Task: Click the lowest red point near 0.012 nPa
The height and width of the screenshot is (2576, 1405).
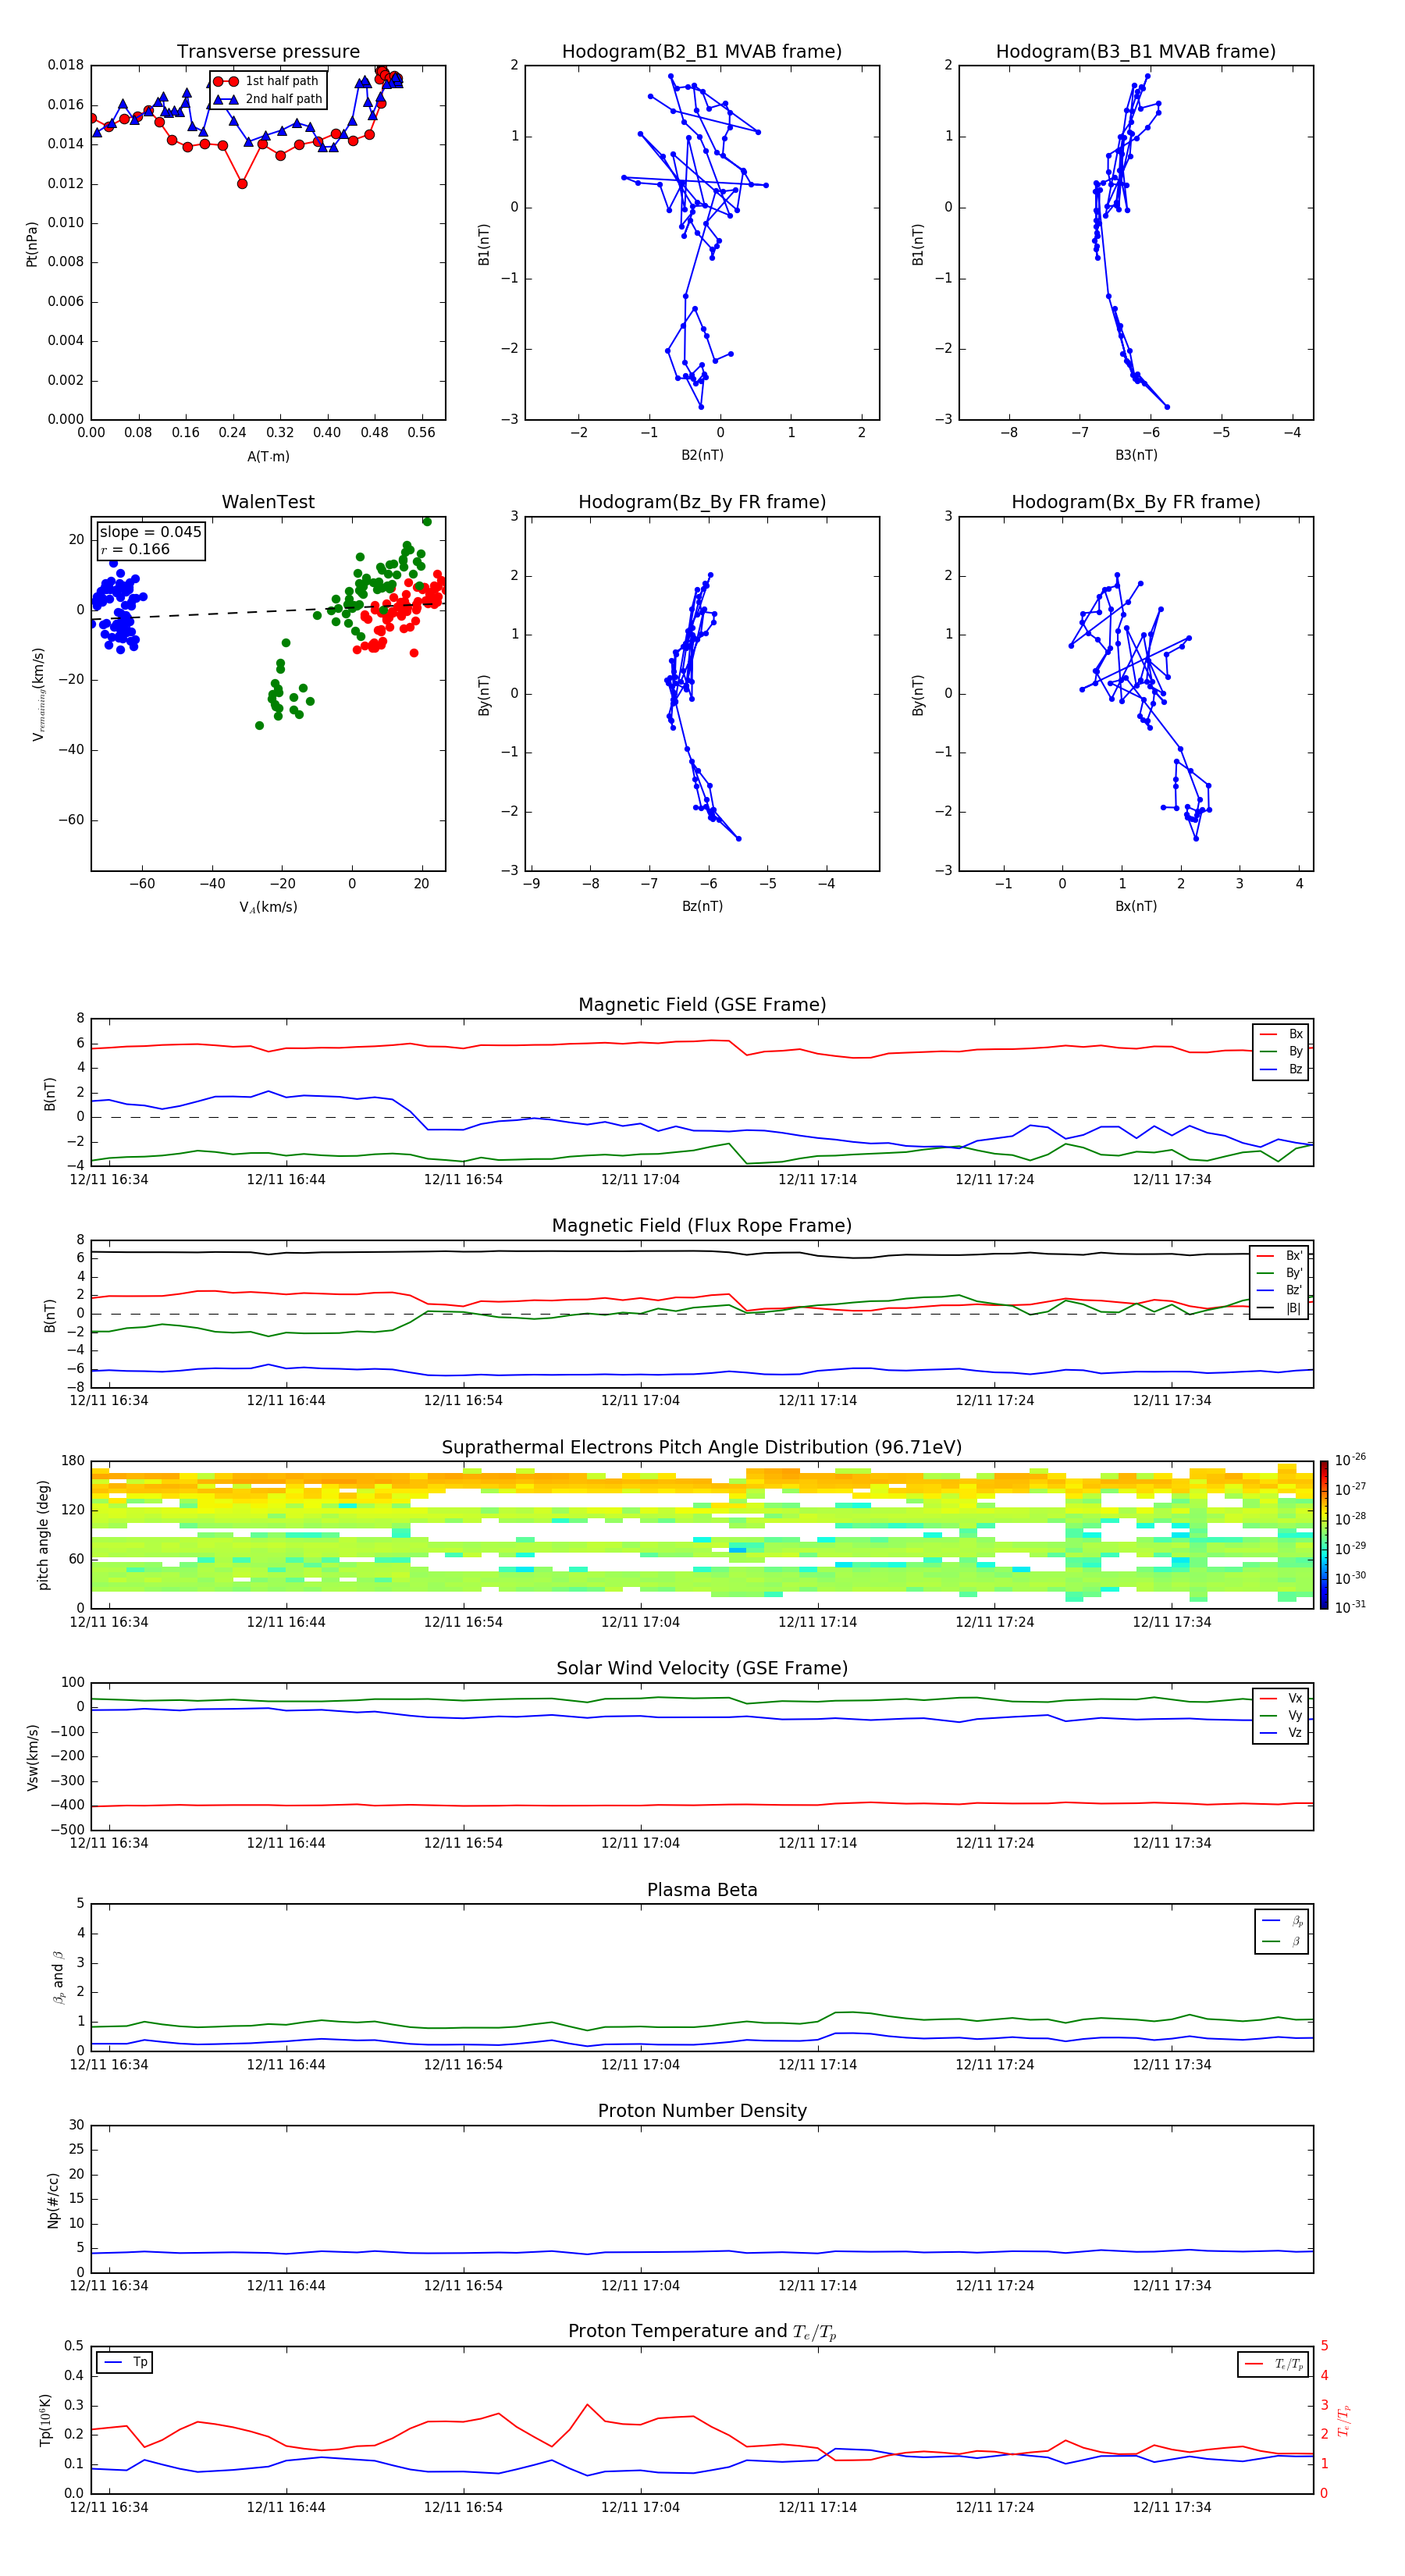Action: 242,184
